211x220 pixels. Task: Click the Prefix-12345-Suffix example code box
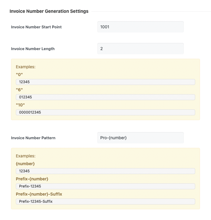pyautogui.click(x=105, y=202)
